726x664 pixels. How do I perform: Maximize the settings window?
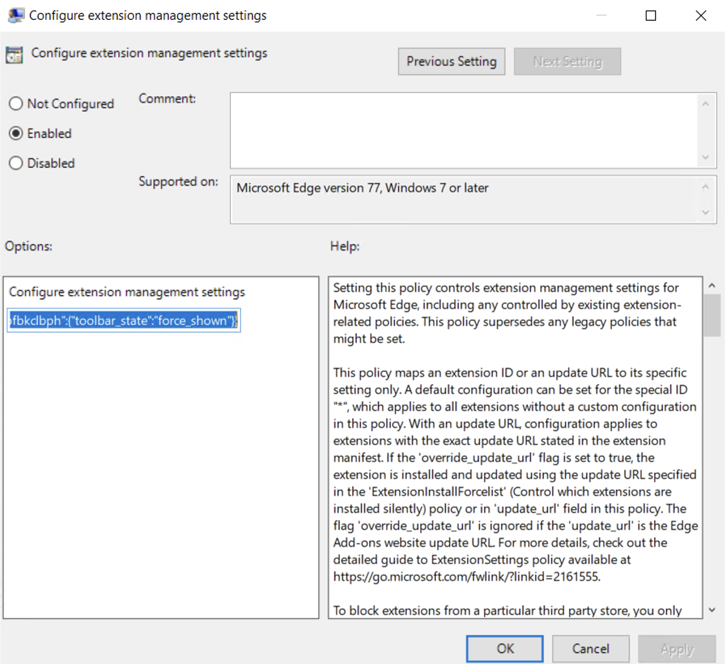click(x=651, y=15)
